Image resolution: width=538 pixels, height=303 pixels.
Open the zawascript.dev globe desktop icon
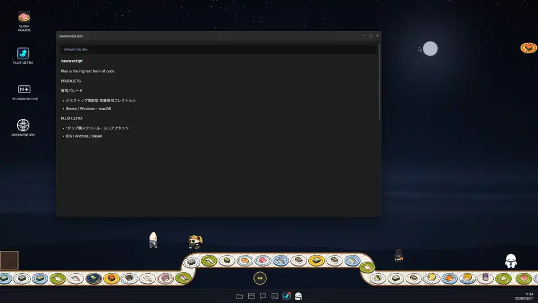pos(23,127)
